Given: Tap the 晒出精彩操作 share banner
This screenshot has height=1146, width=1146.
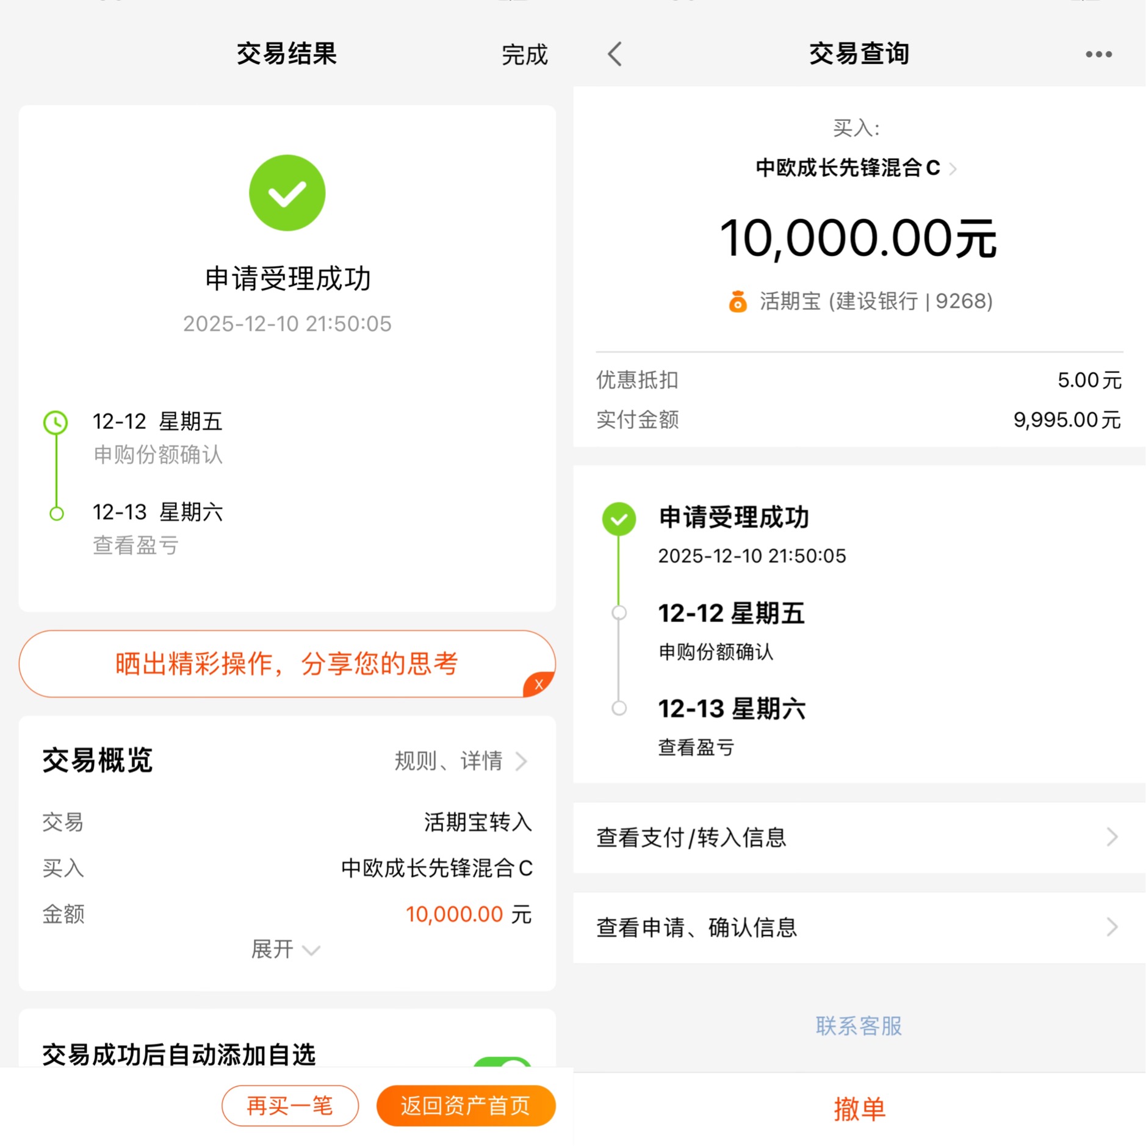Looking at the screenshot, I should tap(287, 663).
